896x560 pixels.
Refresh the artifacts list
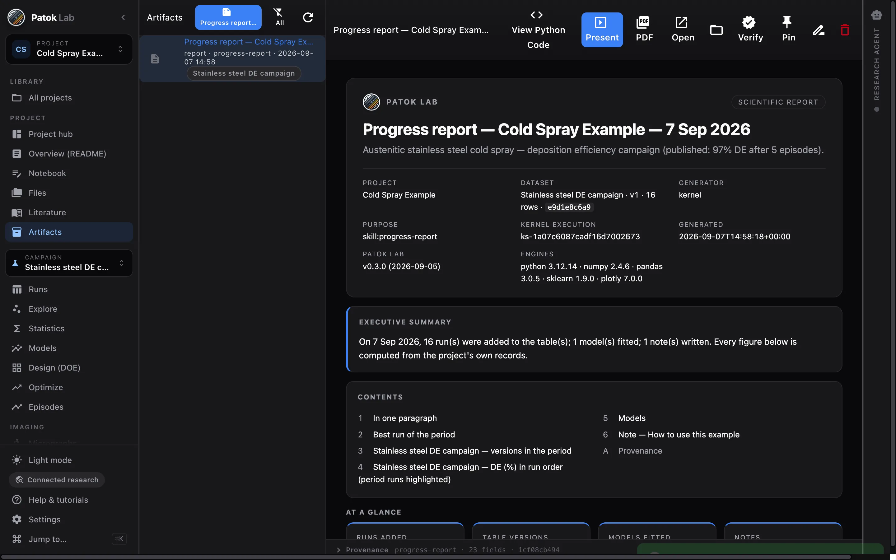pos(308,17)
